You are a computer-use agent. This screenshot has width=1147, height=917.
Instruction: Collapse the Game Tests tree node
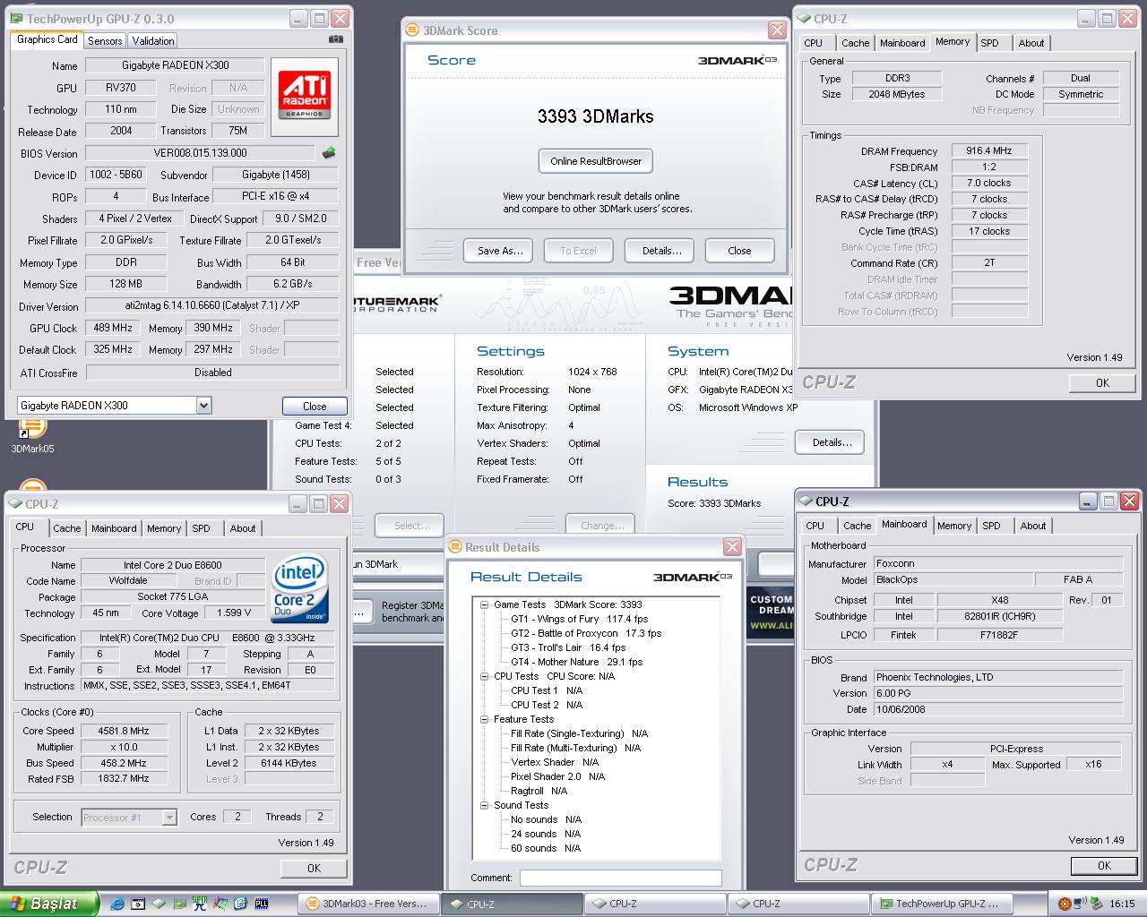(484, 604)
